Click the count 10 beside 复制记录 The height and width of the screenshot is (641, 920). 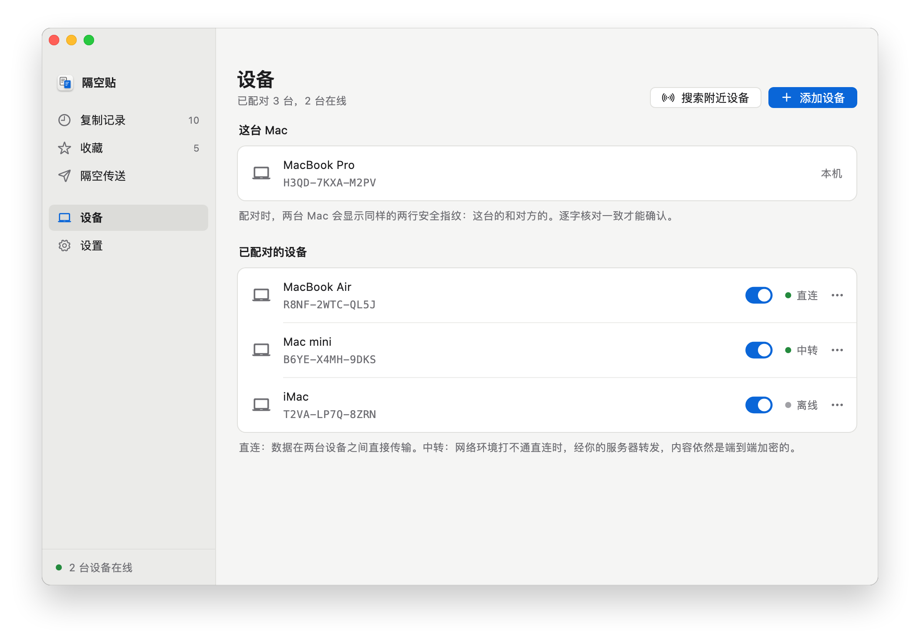pyautogui.click(x=194, y=121)
